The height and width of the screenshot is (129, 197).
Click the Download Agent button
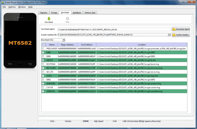[x=181, y=29]
